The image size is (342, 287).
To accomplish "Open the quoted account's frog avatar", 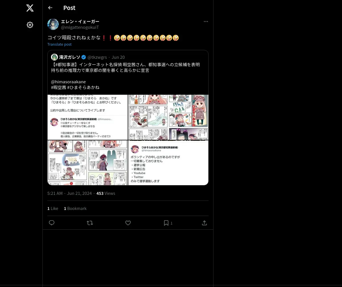I will coord(54,57).
